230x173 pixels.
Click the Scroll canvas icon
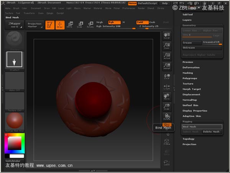(x=167, y=36)
